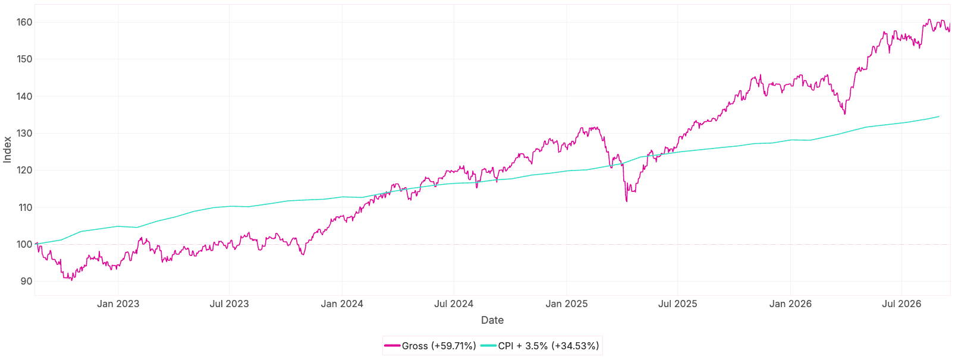This screenshot has height=360, width=977.
Task: Click the Jan 2024 x-axis tick label
Action: click(x=342, y=304)
